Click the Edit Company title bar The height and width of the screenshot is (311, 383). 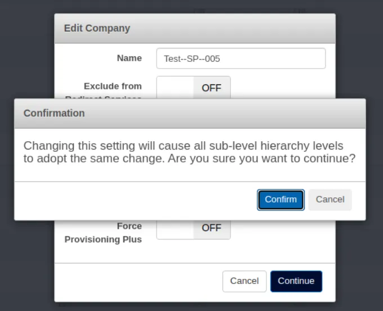(x=194, y=28)
